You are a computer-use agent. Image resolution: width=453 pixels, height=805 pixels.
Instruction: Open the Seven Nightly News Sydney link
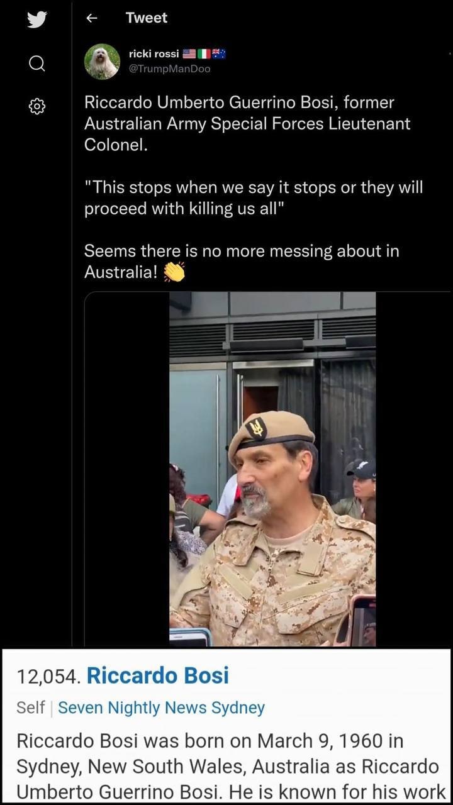[x=161, y=708]
